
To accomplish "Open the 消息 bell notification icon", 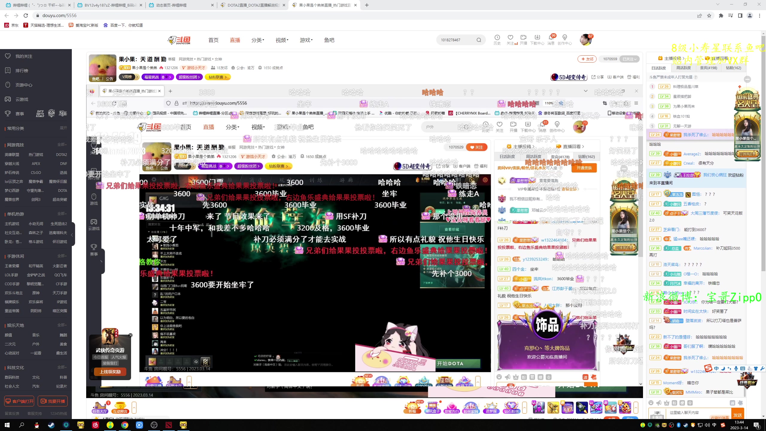I will click(551, 37).
